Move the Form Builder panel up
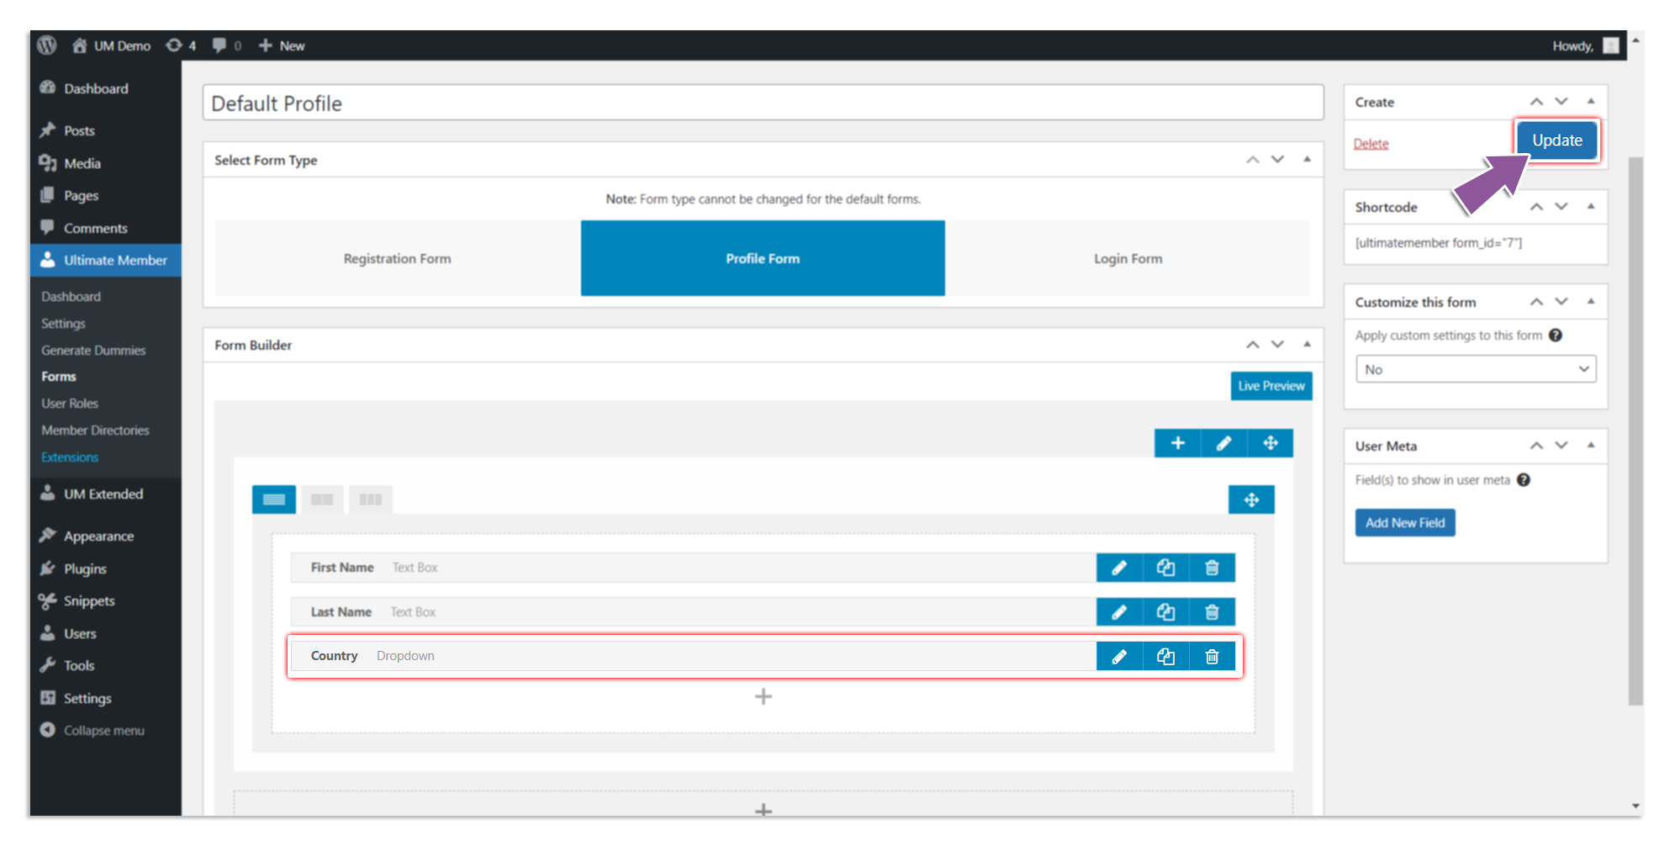 coord(1252,345)
